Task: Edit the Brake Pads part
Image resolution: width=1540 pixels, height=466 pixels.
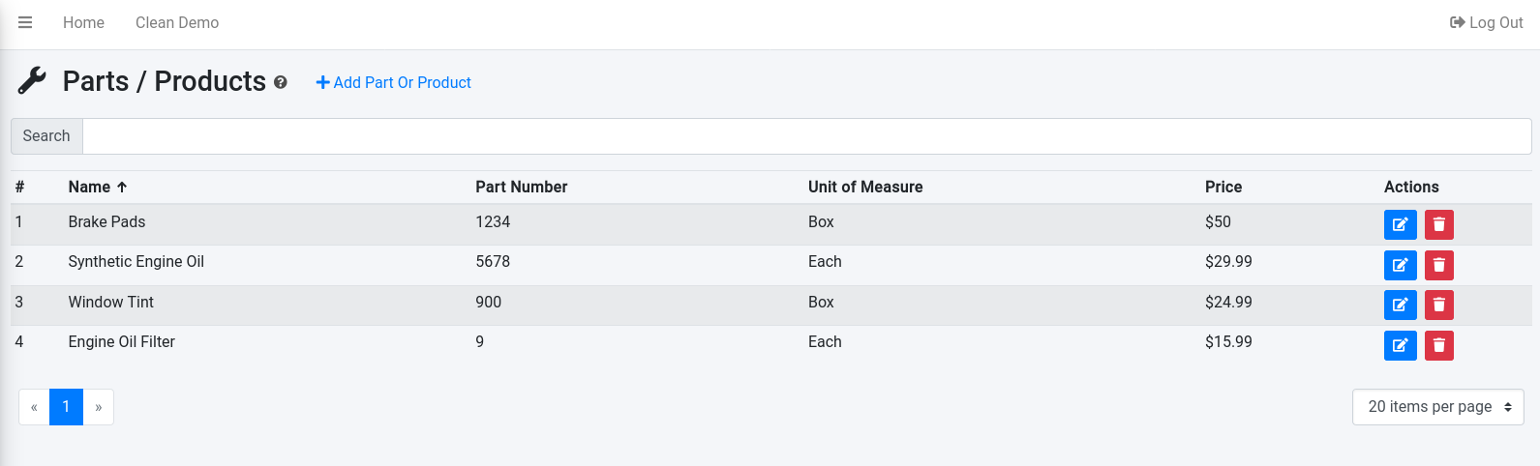Action: 1400,224
